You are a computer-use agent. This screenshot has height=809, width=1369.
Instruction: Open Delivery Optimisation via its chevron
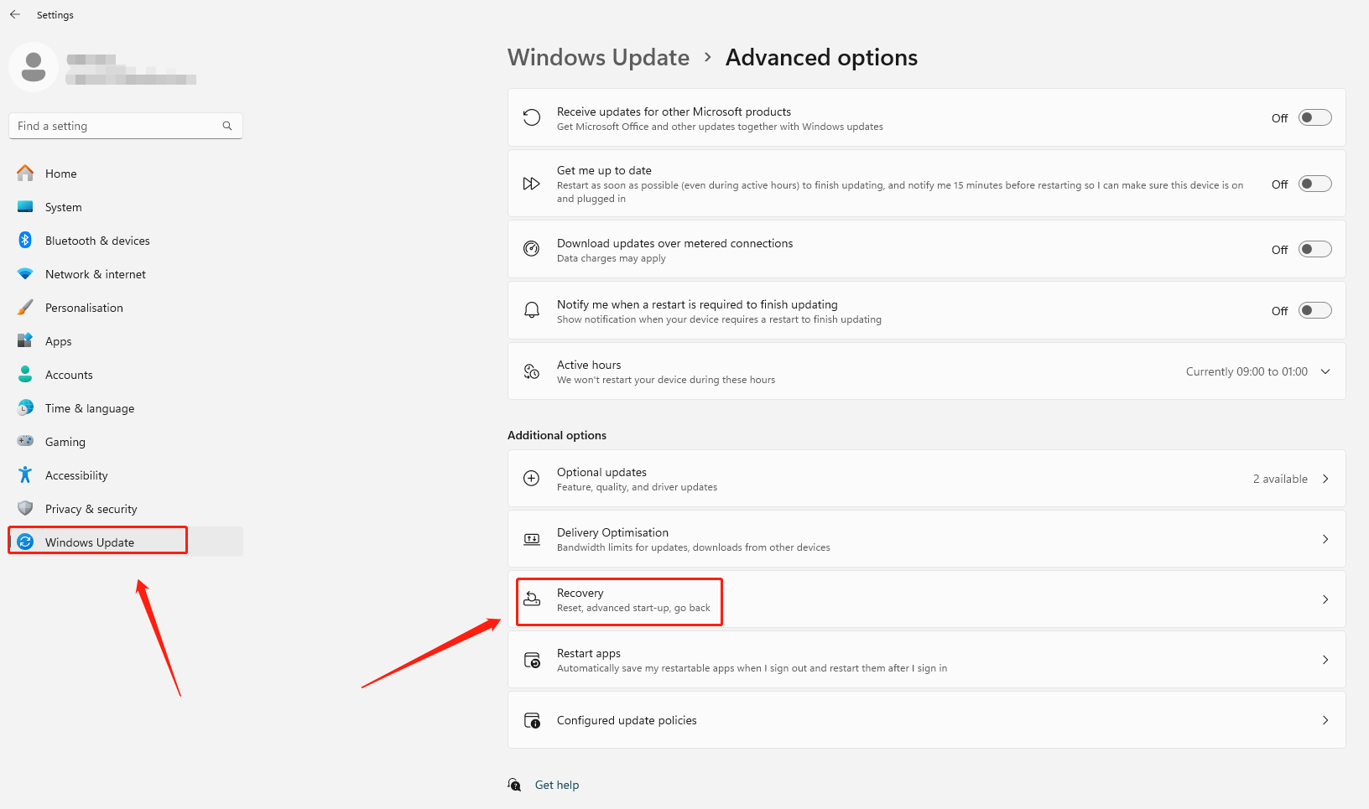[x=1325, y=539]
